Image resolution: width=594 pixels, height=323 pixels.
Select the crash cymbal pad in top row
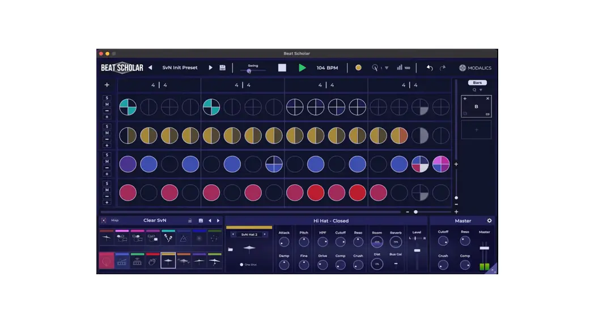point(107,238)
